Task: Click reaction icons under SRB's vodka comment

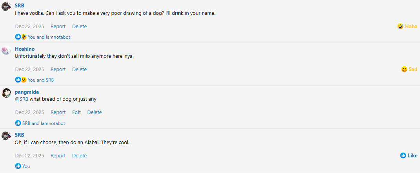Action: 21,37
